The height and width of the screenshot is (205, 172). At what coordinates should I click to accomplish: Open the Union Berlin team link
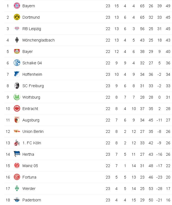pos(33,131)
